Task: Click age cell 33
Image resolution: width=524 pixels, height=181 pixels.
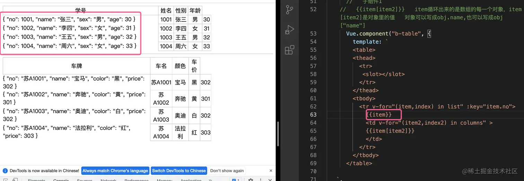Action: [207, 46]
